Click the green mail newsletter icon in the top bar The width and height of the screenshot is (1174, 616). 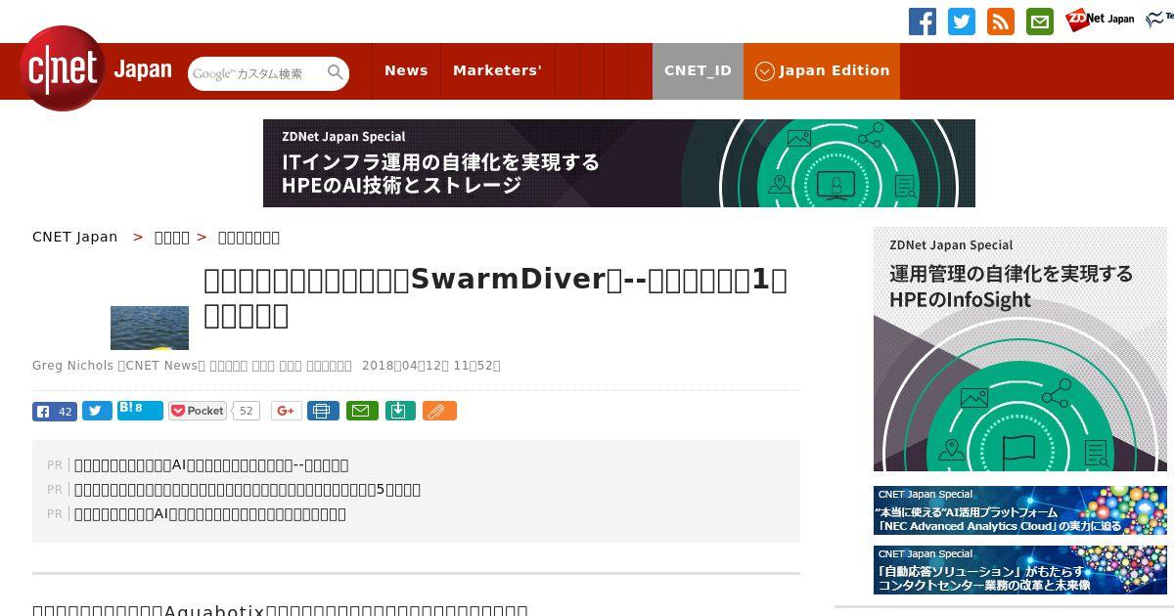pos(1040,22)
